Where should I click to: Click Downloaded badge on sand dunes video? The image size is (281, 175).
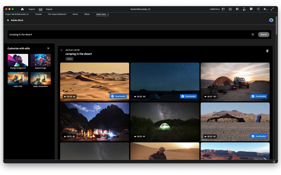pos(118,96)
